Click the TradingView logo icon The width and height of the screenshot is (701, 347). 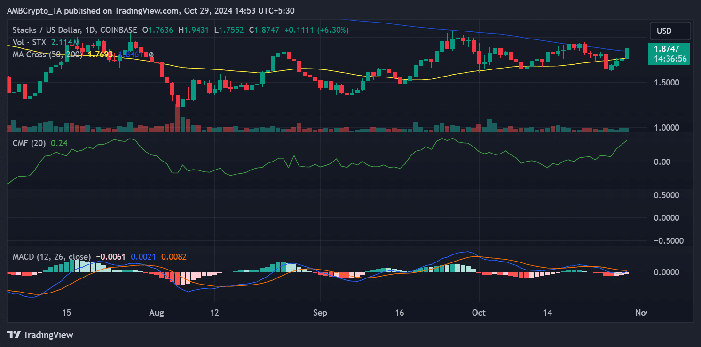[x=14, y=335]
